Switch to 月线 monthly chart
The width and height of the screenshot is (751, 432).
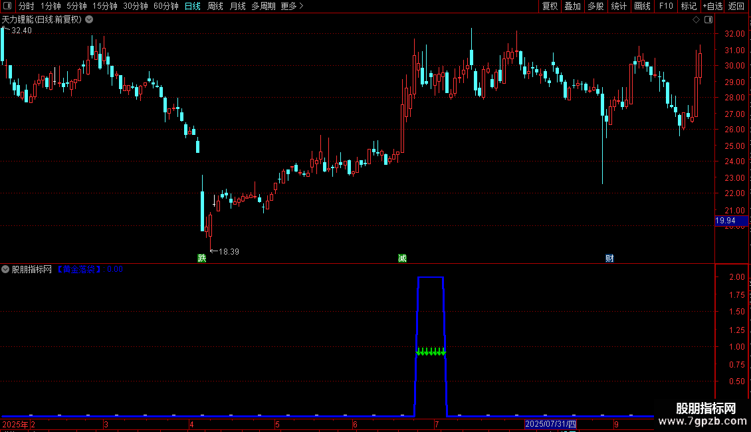tap(237, 6)
